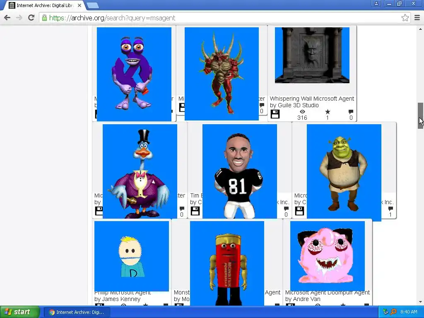This screenshot has height=318, width=424.
Task: Click the orange magnifier tray icon
Action: [394, 312]
